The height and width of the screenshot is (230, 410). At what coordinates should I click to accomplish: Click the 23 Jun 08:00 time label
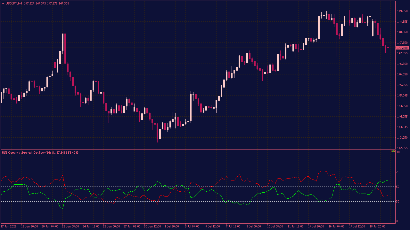(x=71, y=226)
